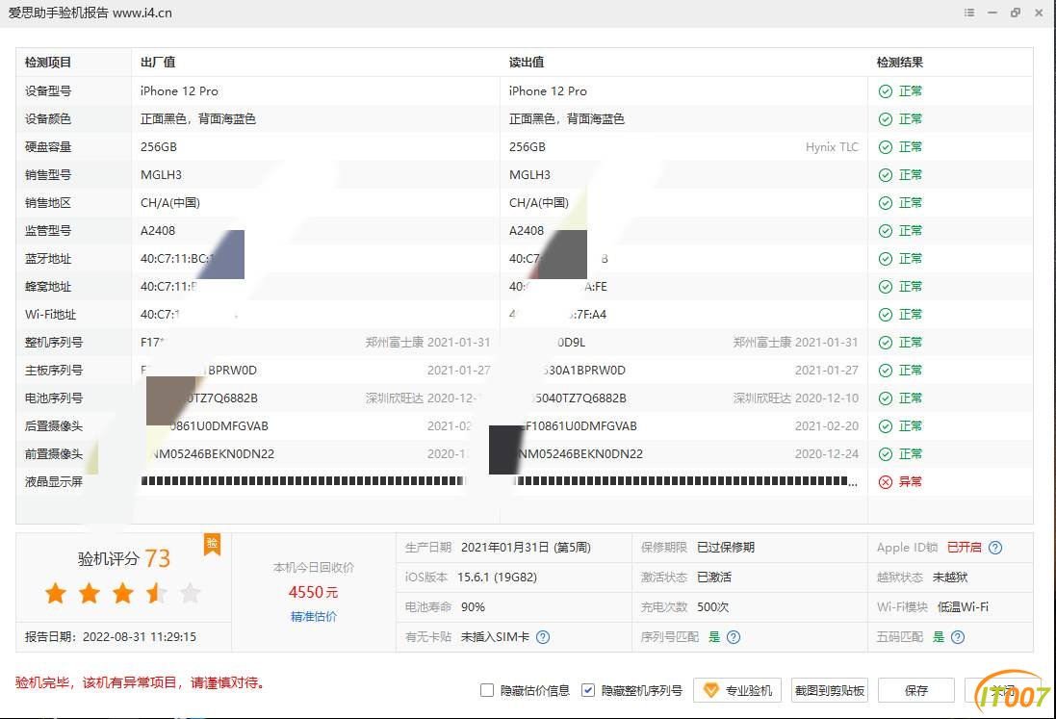
Task: Open the help icon for 五码匹配
Action: 958,637
